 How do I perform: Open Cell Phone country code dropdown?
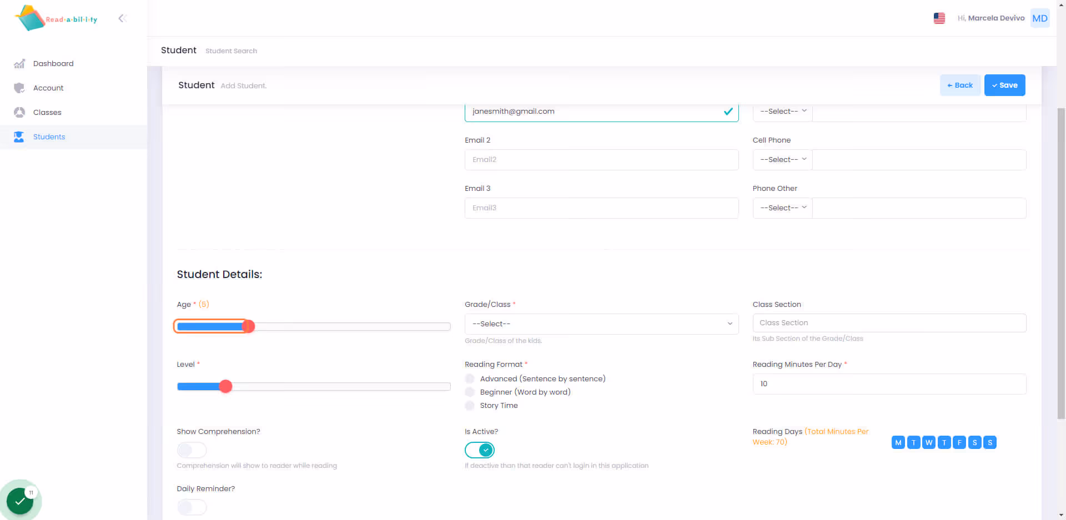782,160
